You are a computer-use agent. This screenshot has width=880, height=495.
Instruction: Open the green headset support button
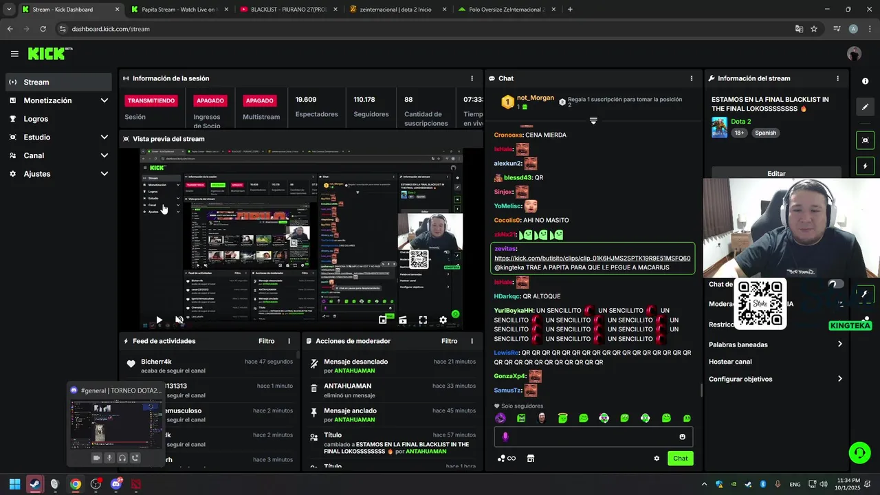pyautogui.click(x=859, y=452)
